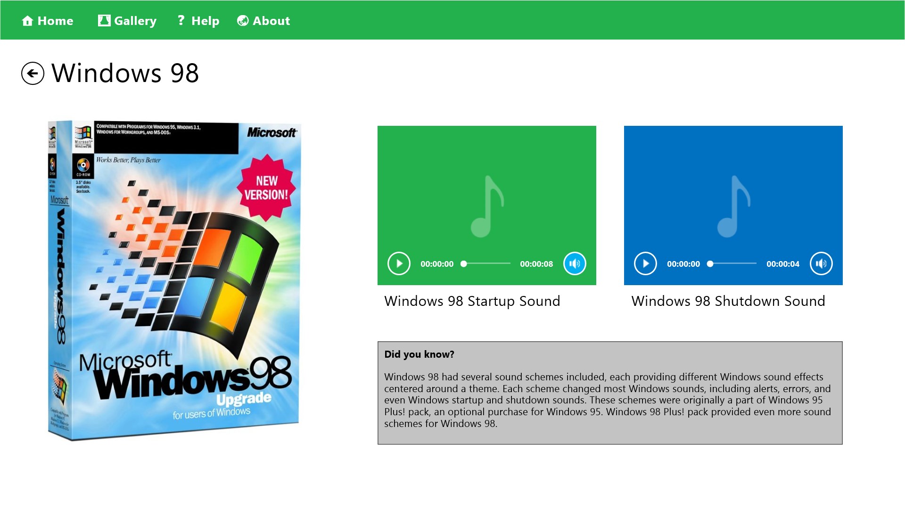Click the back arrow next to Windows 98
This screenshot has width=905, height=509.
(x=33, y=74)
